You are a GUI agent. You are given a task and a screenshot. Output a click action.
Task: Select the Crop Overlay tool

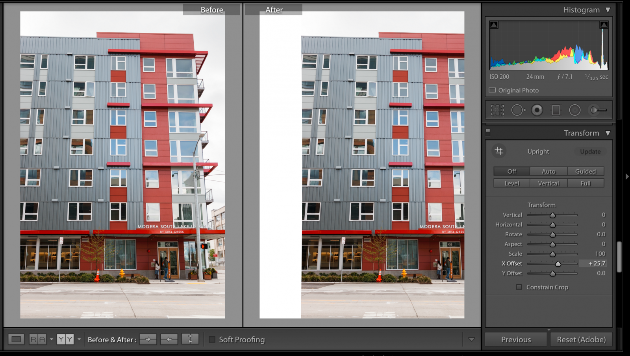[x=497, y=110]
